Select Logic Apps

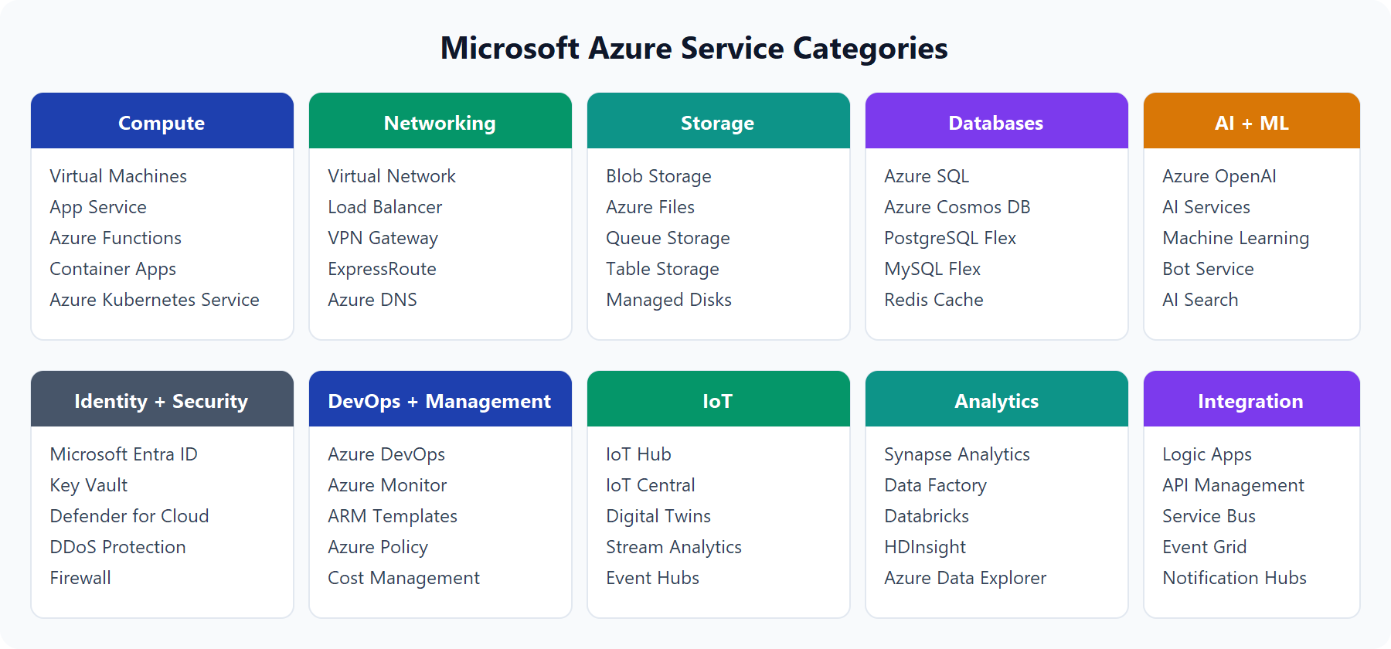point(1207,454)
